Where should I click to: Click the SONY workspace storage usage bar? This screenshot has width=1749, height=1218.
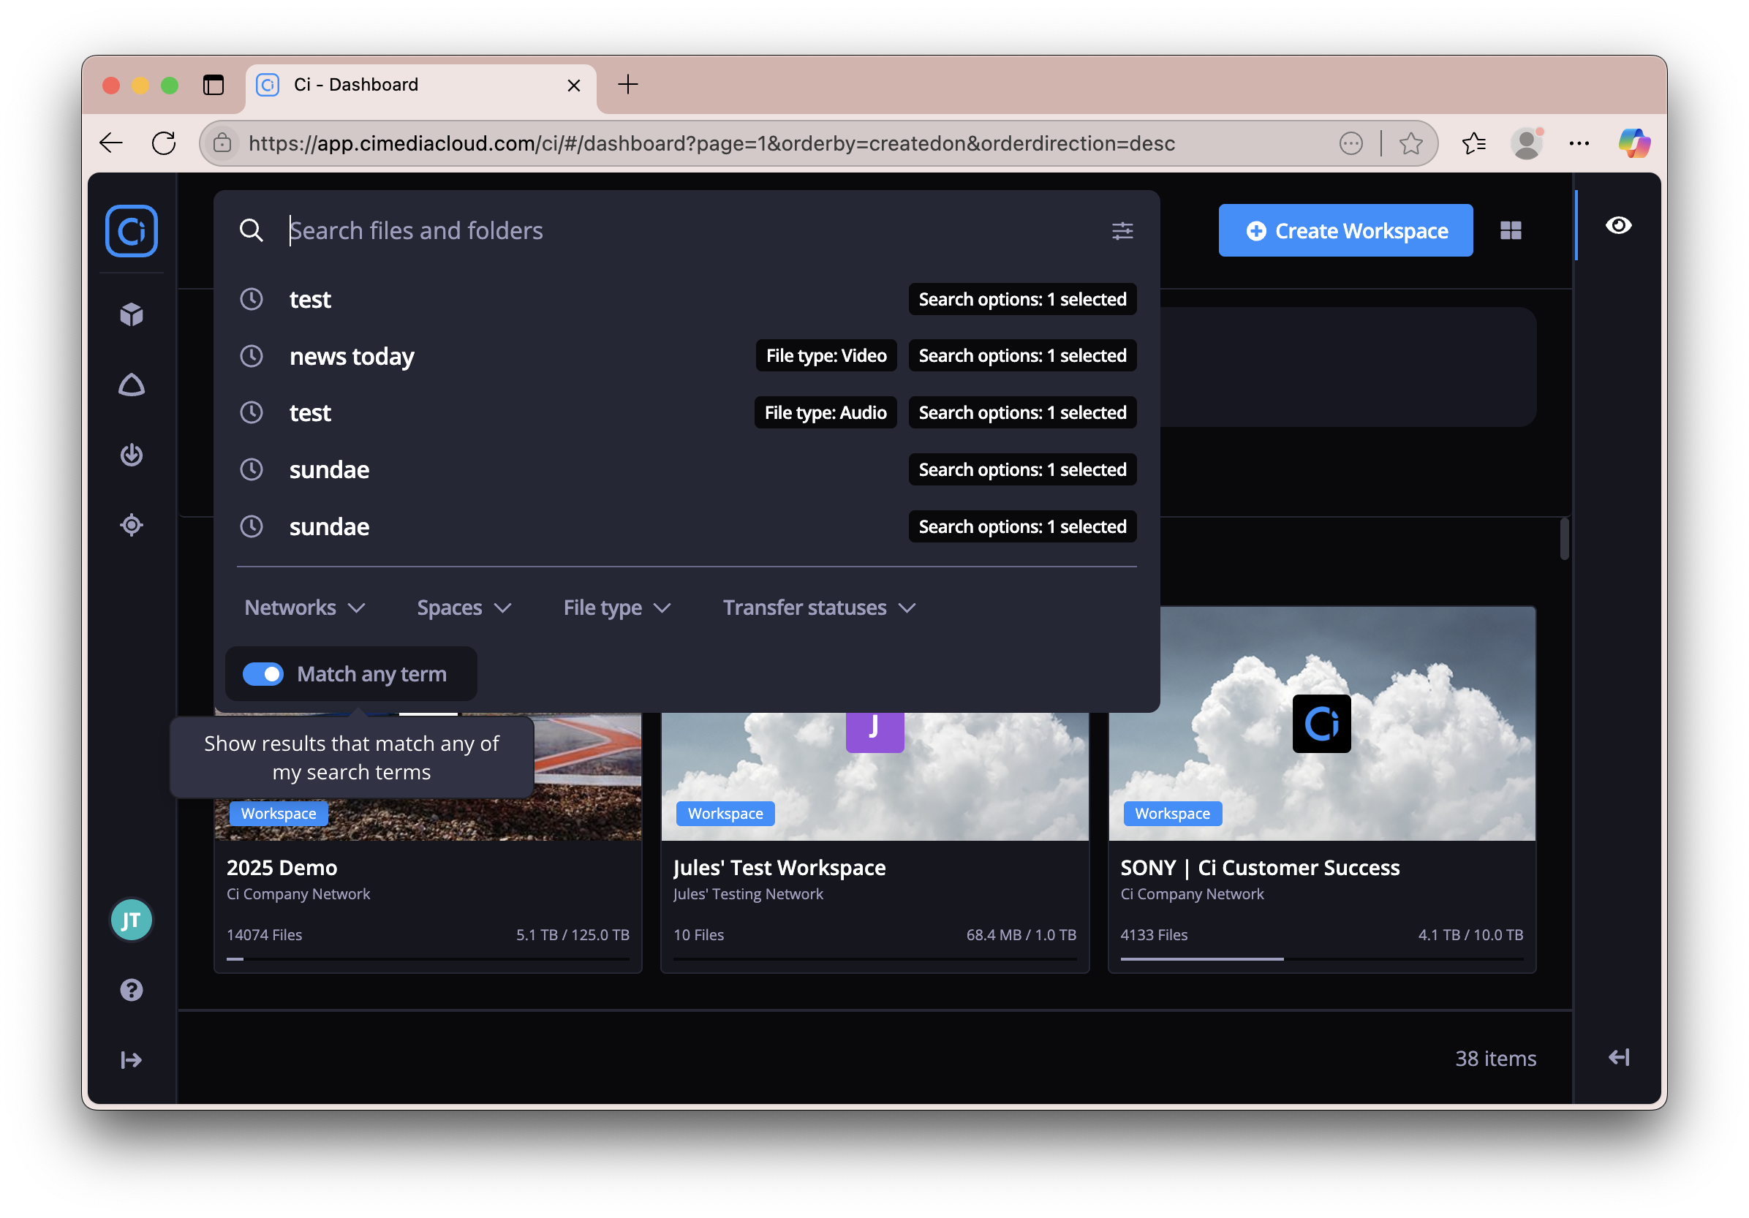tap(1322, 959)
